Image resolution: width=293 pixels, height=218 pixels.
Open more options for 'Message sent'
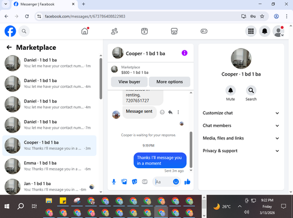point(178,112)
